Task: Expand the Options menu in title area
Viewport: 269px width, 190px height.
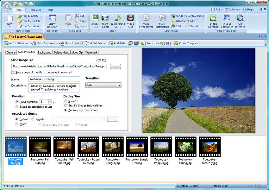Action: pyautogui.click(x=234, y=9)
